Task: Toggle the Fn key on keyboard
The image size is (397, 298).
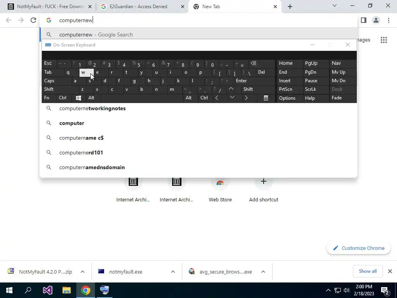Action: (49, 98)
